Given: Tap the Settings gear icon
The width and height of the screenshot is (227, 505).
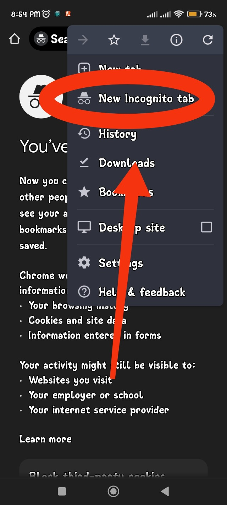Looking at the screenshot, I should pos(84,263).
